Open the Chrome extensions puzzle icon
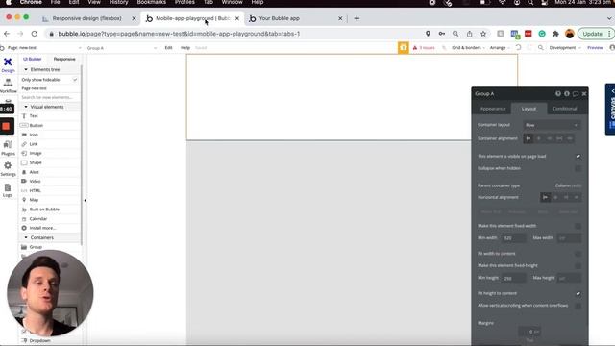 [x=555, y=34]
